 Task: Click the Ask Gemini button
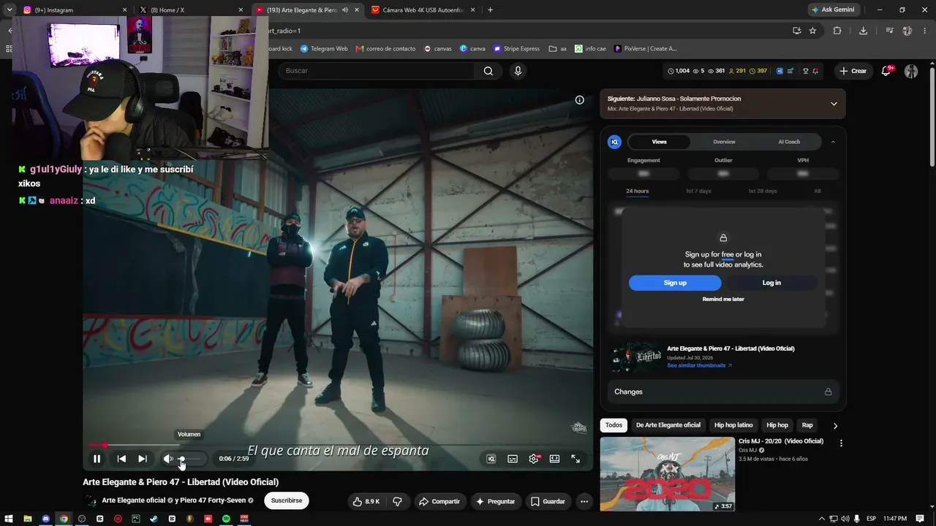pos(833,10)
